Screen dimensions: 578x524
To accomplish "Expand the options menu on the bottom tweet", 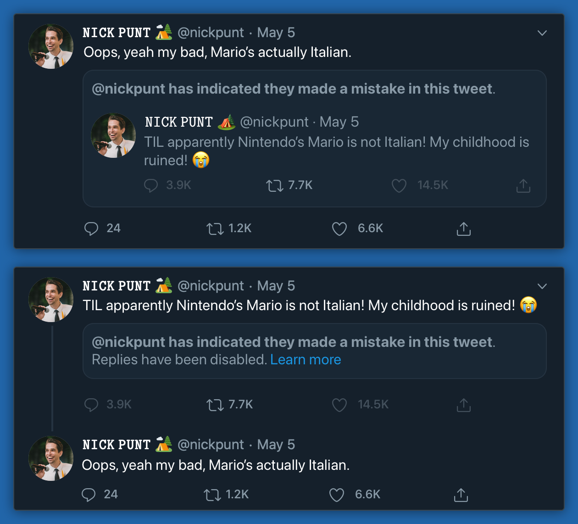I will [542, 286].
